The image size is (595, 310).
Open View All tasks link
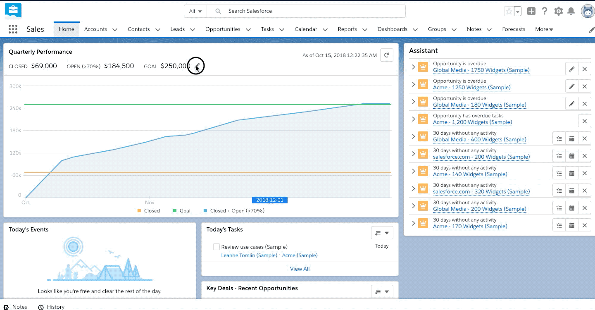pyautogui.click(x=300, y=269)
